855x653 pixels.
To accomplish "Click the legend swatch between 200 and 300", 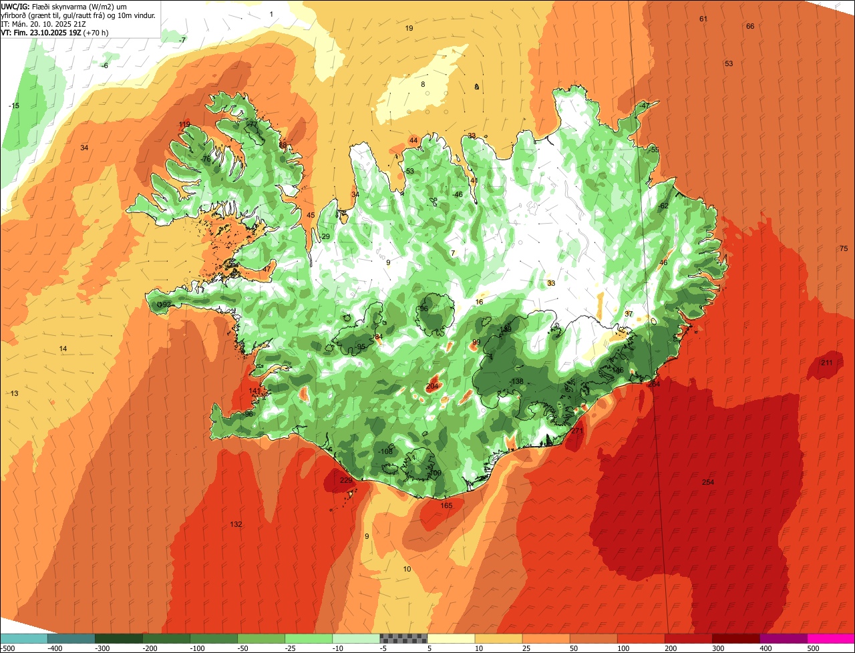I will [x=688, y=638].
